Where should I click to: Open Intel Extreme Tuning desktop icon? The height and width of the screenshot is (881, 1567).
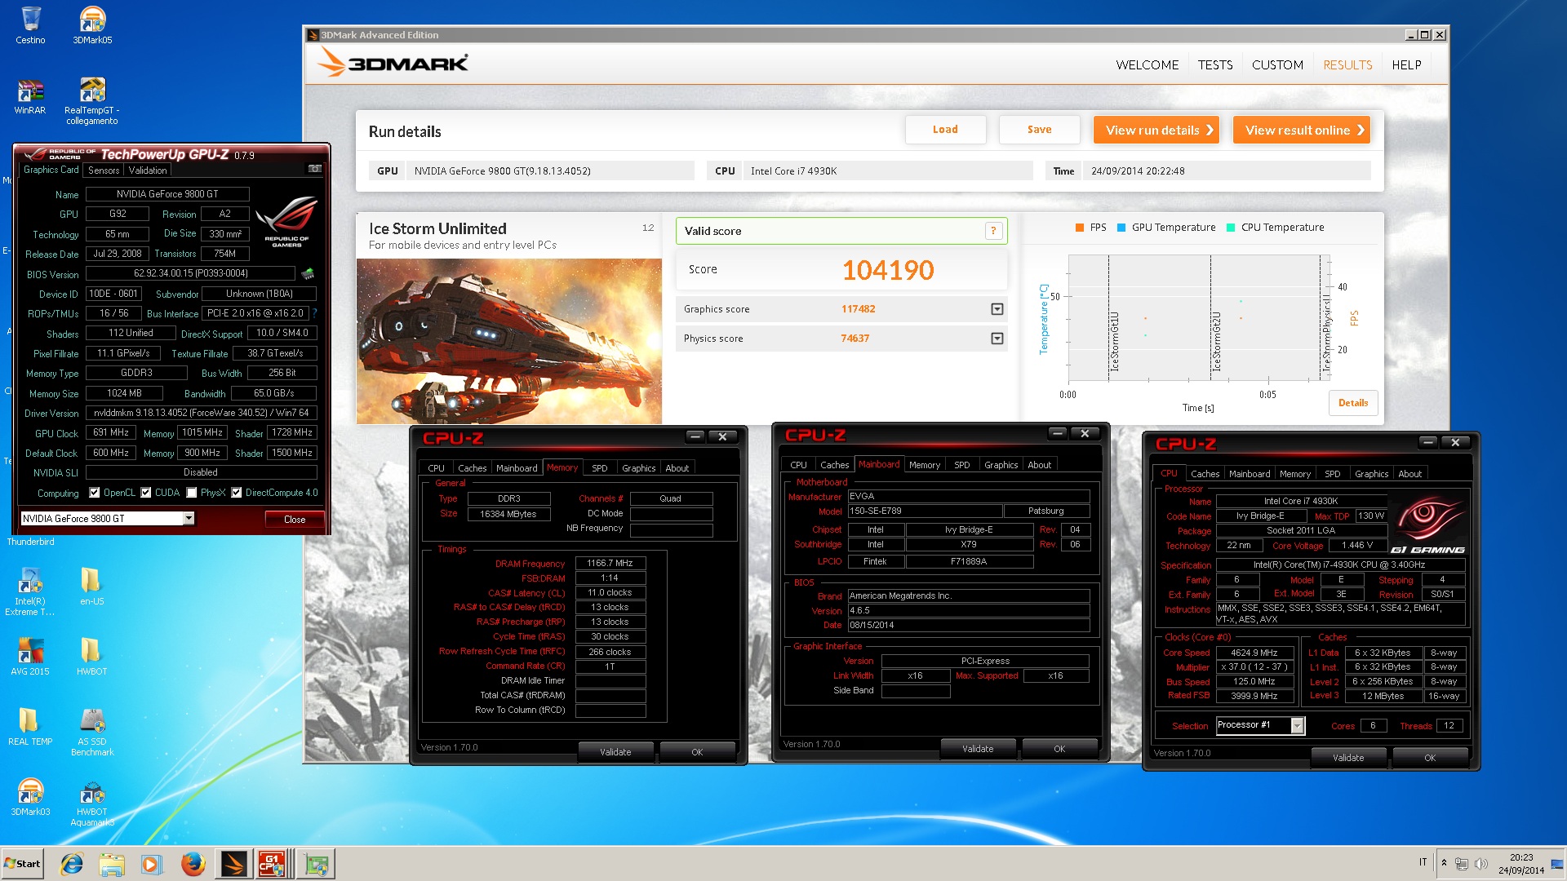pos(30,581)
